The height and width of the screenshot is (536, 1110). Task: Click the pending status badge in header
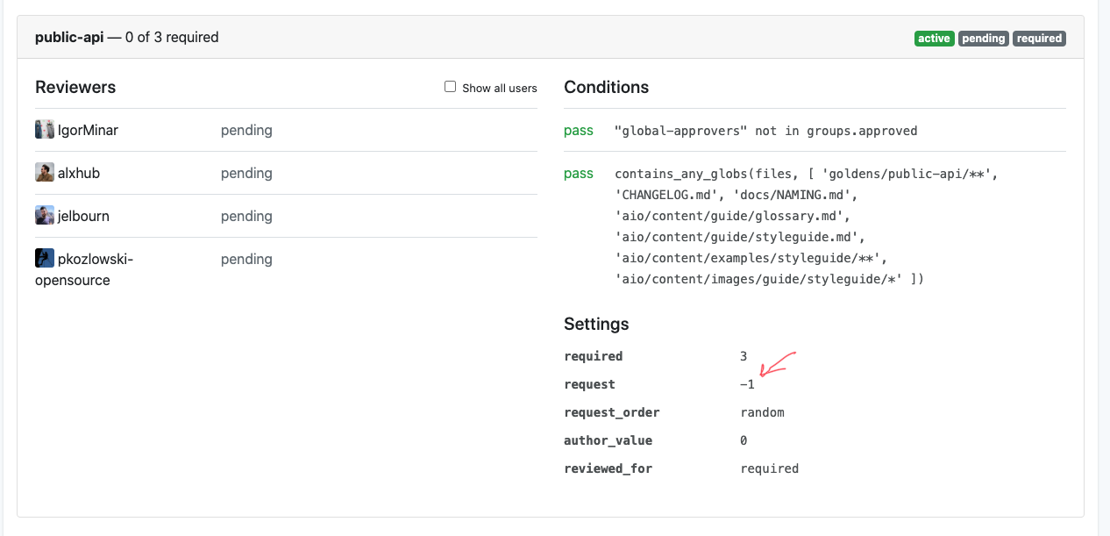tap(983, 39)
